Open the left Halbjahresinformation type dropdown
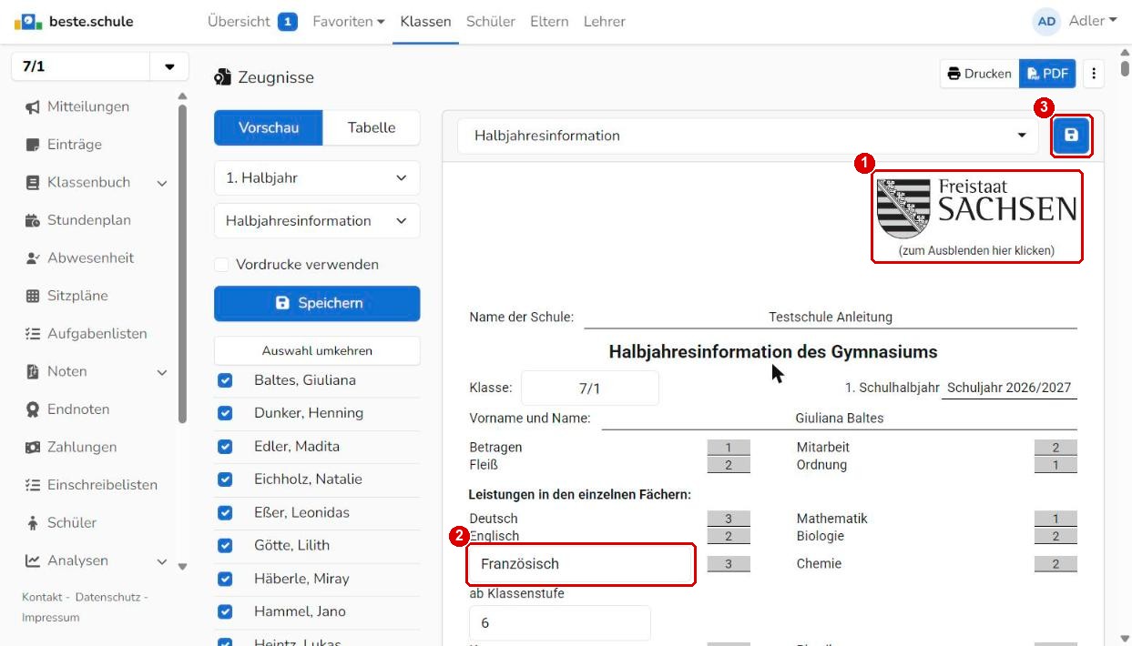Viewport: 1132px width, 646px height. [317, 221]
